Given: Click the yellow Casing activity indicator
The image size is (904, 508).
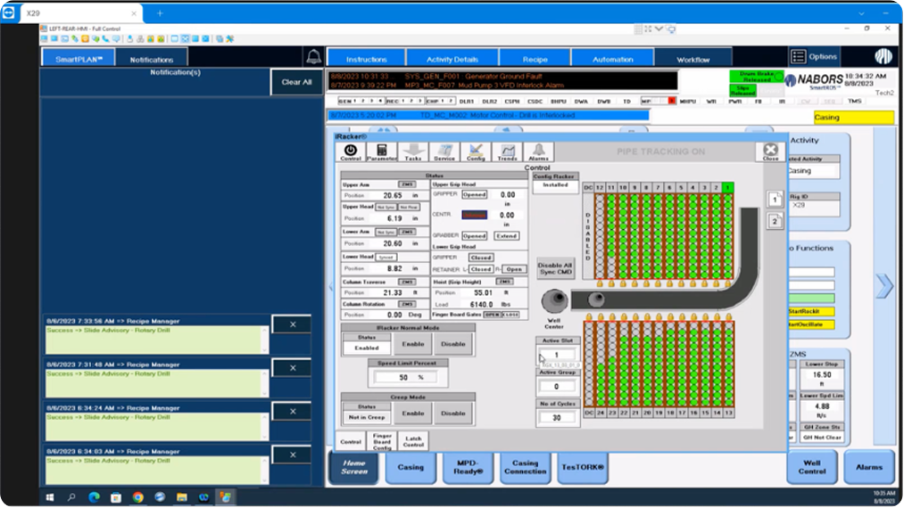Looking at the screenshot, I should click(853, 118).
